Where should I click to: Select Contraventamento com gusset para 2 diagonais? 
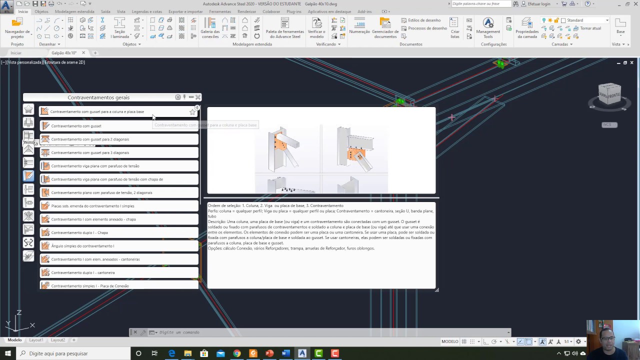click(x=119, y=139)
